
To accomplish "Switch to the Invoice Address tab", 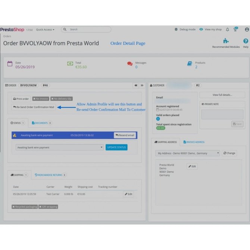I will click(x=194, y=142).
